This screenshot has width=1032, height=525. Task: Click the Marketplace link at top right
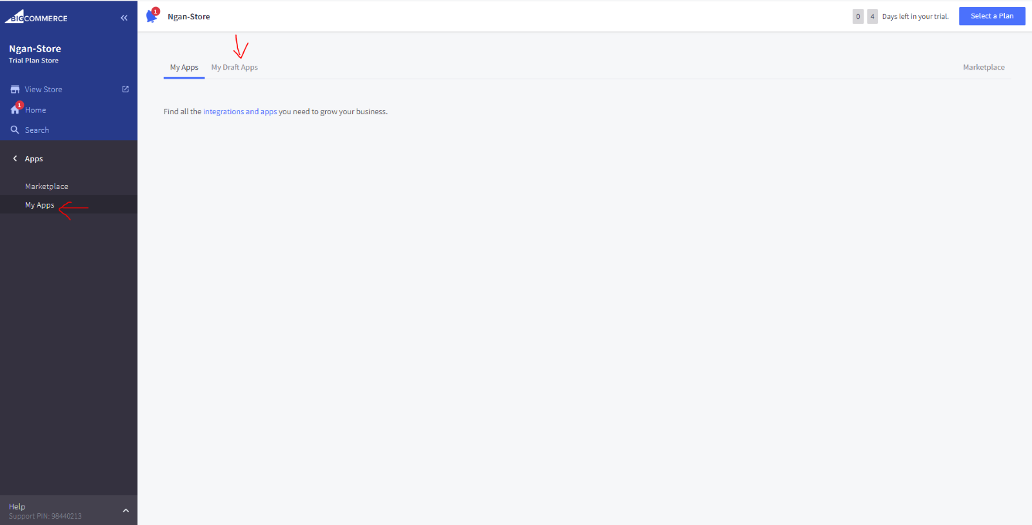click(984, 67)
